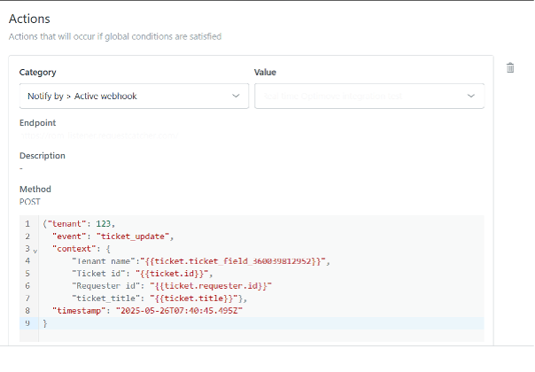Click the "tenant": 123 code line
The image size is (535, 372).
pyautogui.click(x=79, y=224)
